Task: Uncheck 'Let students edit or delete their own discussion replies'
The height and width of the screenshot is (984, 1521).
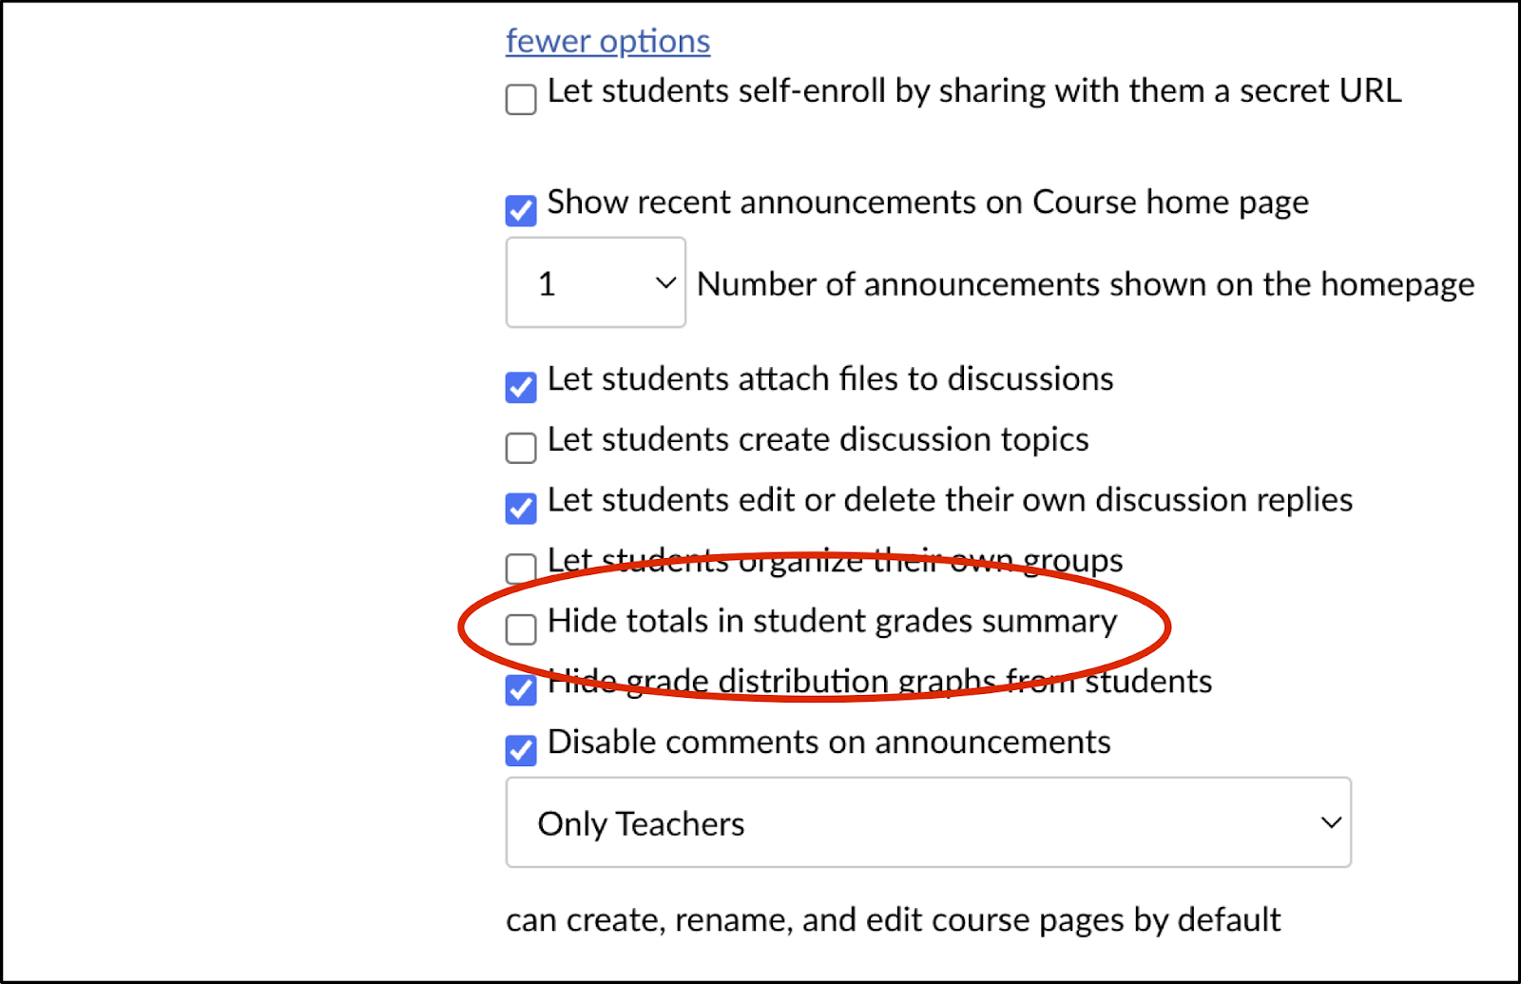Action: pos(520,509)
